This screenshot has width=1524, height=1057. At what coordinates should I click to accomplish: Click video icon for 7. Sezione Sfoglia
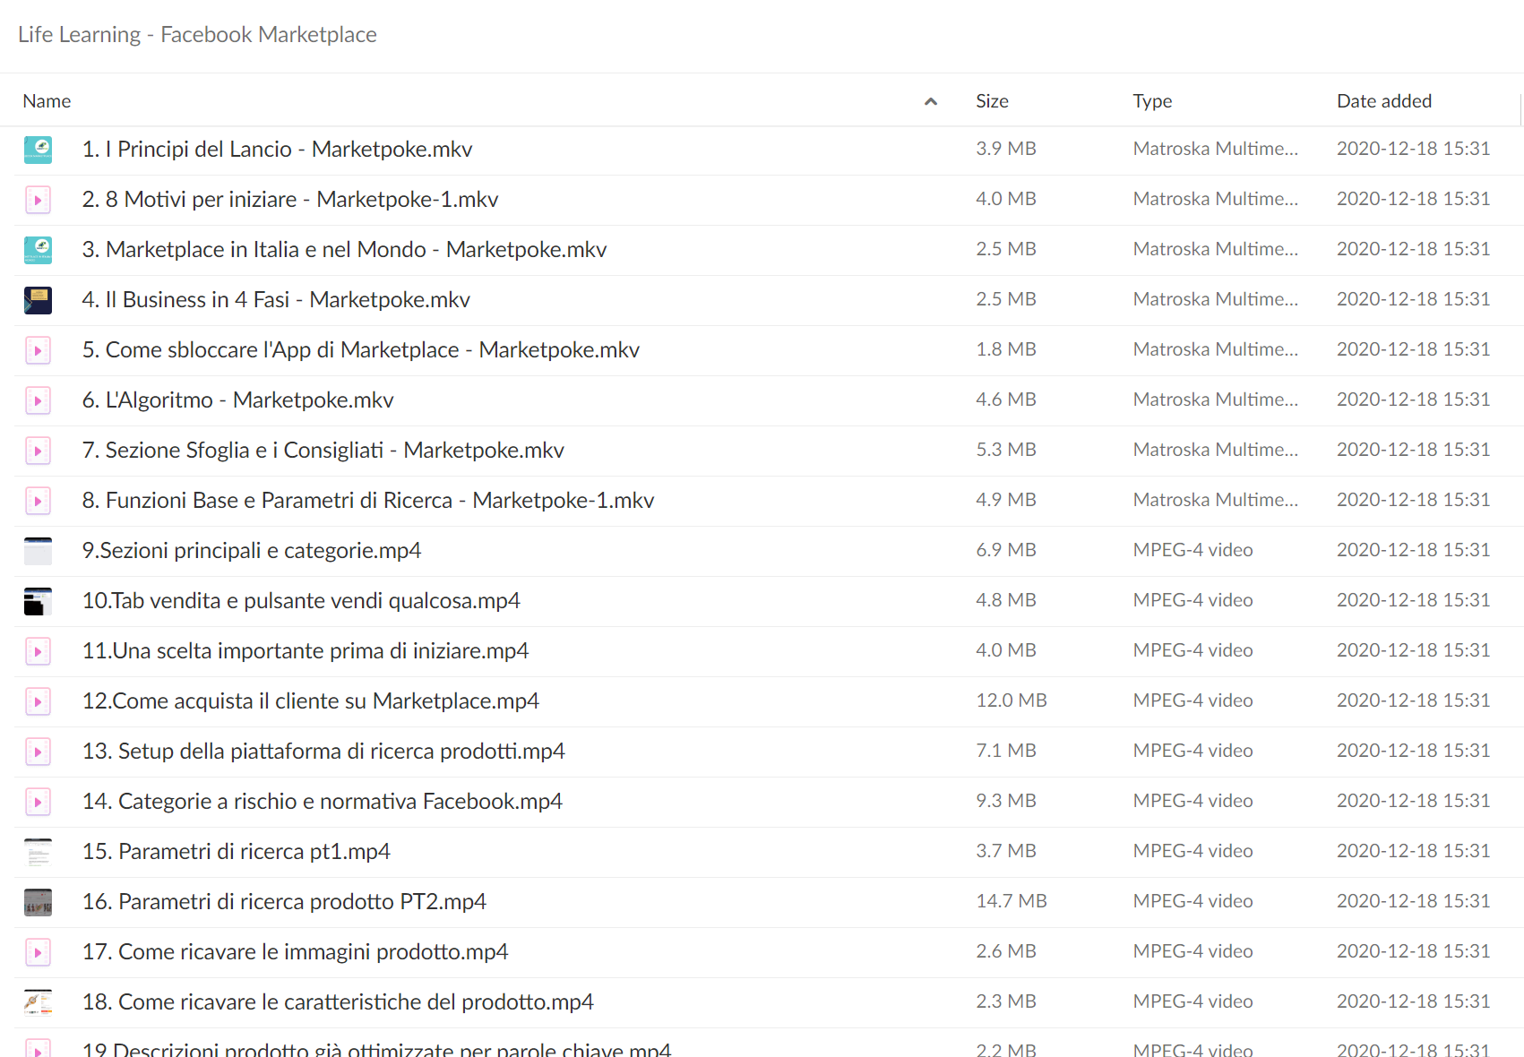tap(38, 451)
